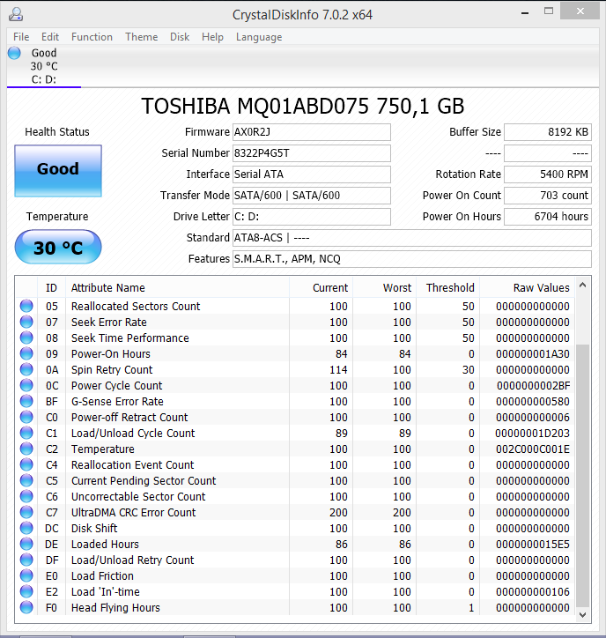
Task: Click the Drive Letter field C: D:
Action: [x=312, y=217]
